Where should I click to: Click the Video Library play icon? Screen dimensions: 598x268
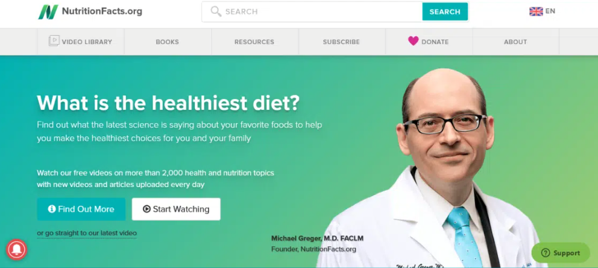coord(54,41)
